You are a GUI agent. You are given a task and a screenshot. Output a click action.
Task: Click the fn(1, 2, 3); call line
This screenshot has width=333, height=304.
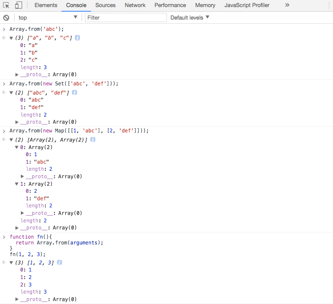tap(27, 254)
